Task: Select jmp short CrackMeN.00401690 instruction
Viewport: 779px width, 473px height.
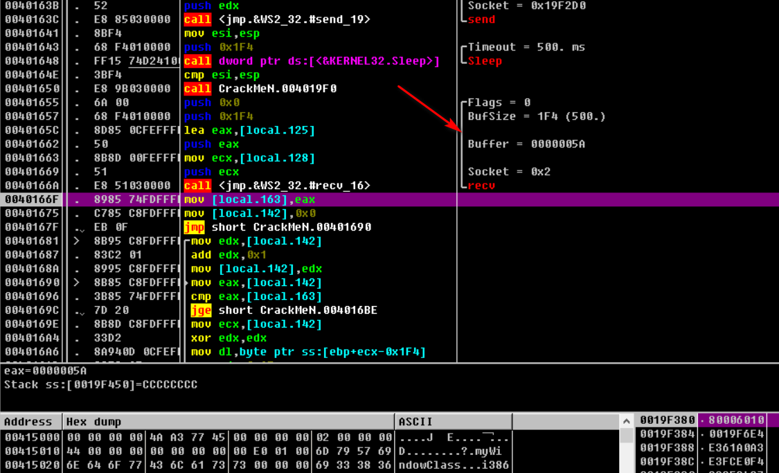Action: [x=277, y=227]
